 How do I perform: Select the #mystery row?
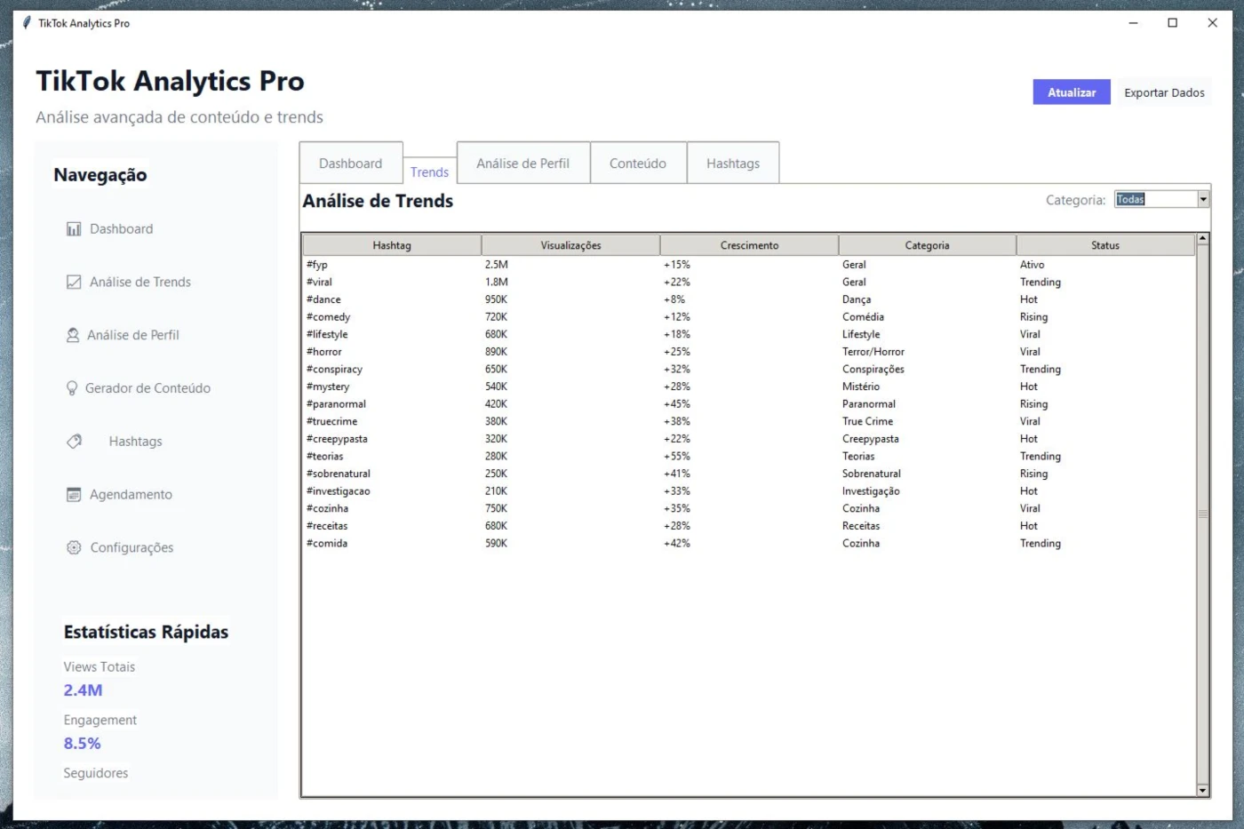748,387
